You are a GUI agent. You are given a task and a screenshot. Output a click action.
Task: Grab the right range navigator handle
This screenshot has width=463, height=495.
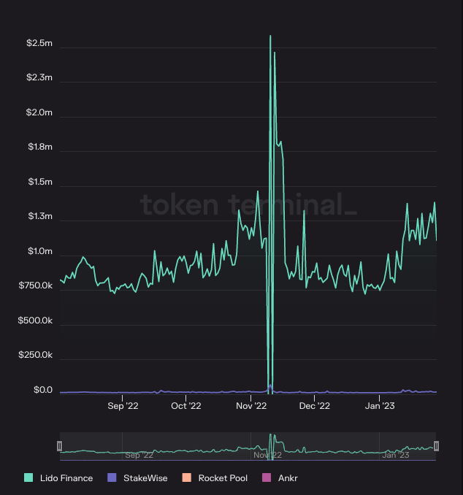pyautogui.click(x=436, y=446)
